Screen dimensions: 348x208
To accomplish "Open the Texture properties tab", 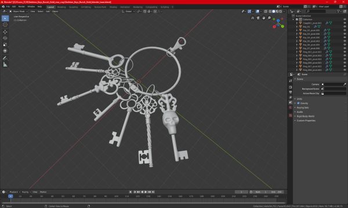I will (291, 116).
